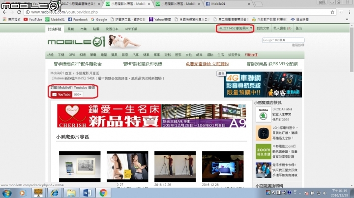Viewport: 354px width, 198px height.
Task: Go back using the browser back arrow
Action: [5, 12]
